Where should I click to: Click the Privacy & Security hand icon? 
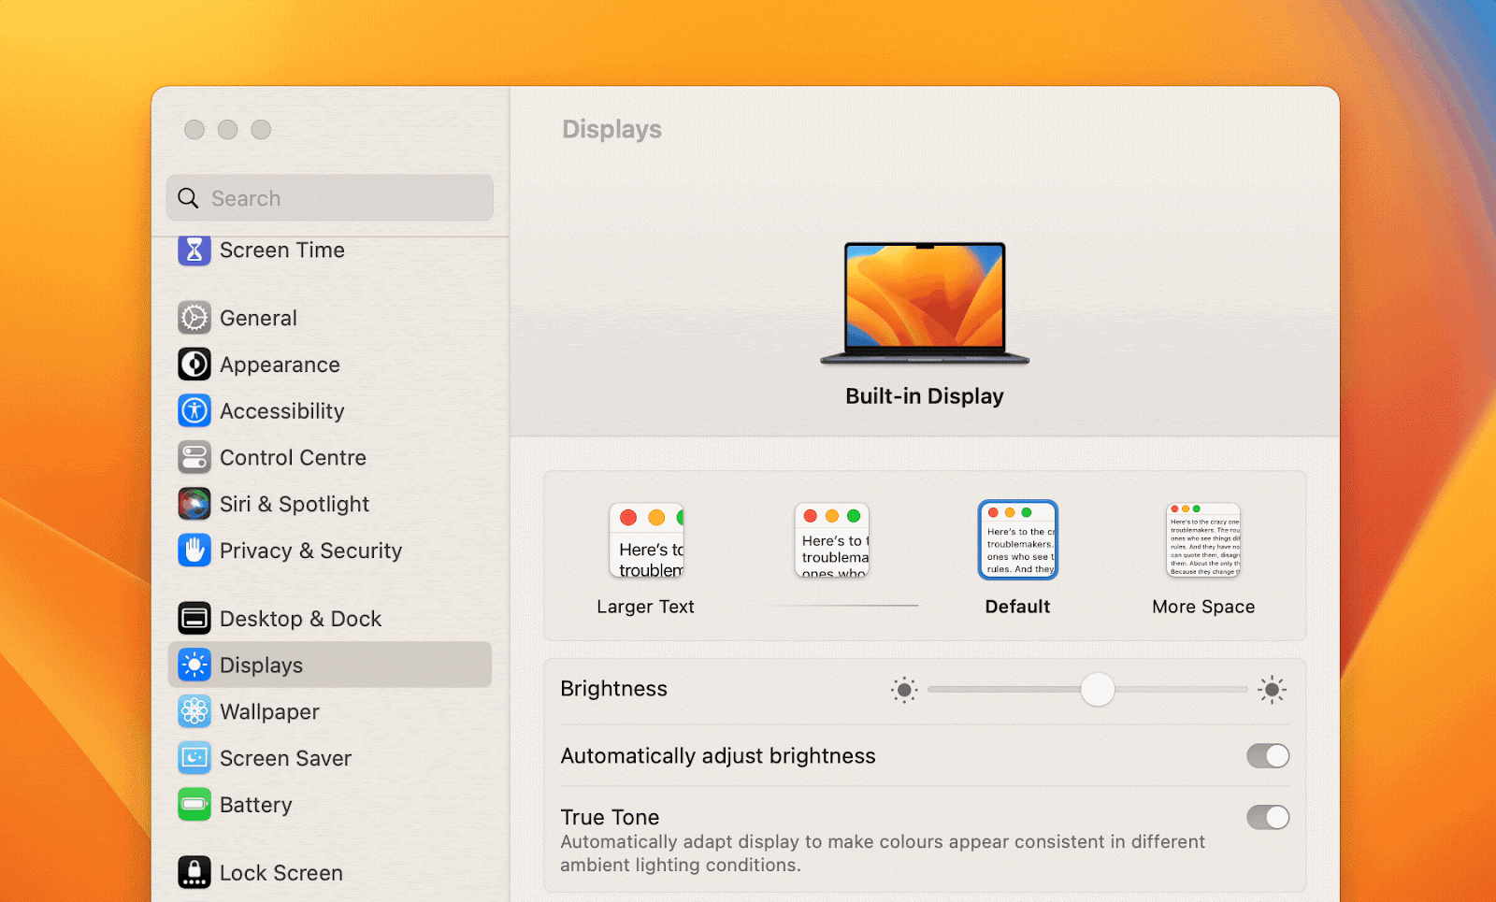point(194,551)
